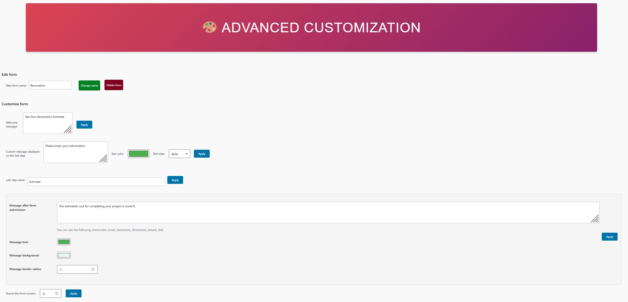The image size is (628, 302).
Task: Open the green Text color swatch
Action: 139,154
